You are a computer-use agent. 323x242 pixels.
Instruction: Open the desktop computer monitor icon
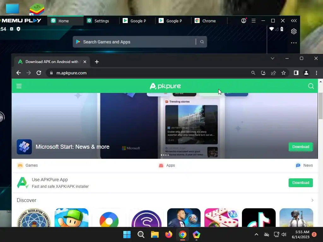[x=12, y=9]
